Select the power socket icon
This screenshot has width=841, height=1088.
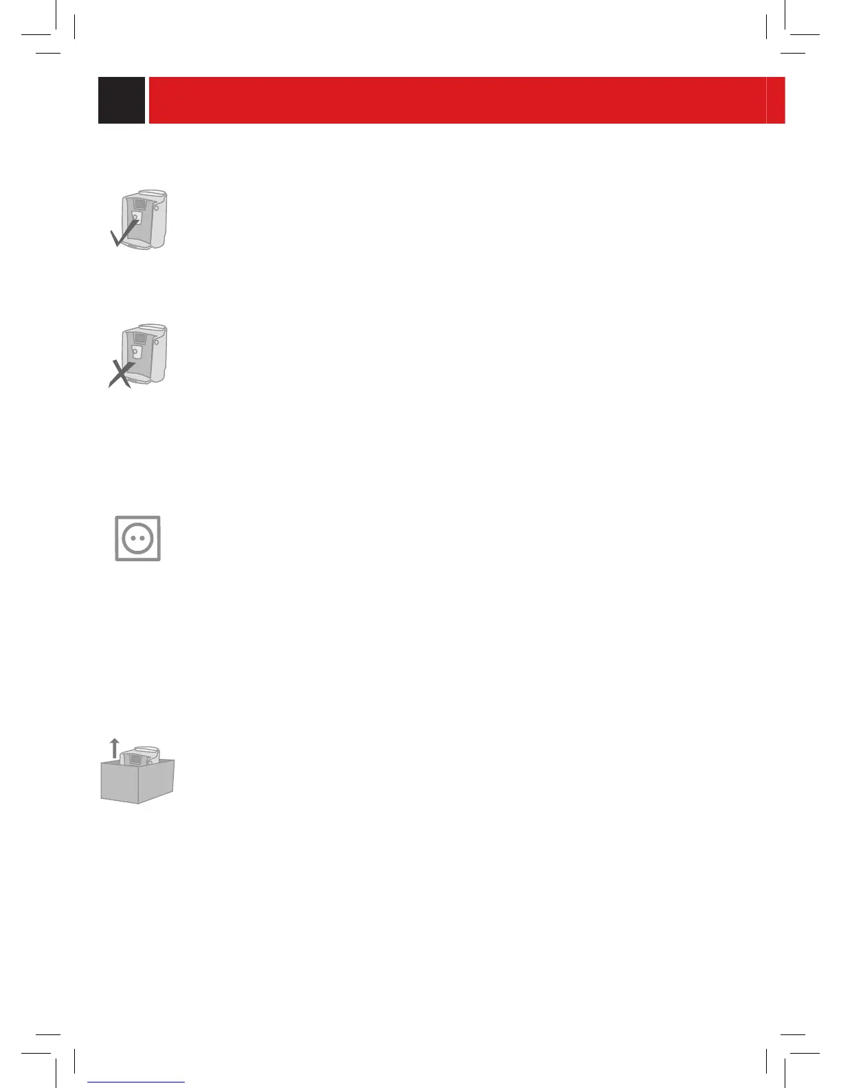click(137, 539)
